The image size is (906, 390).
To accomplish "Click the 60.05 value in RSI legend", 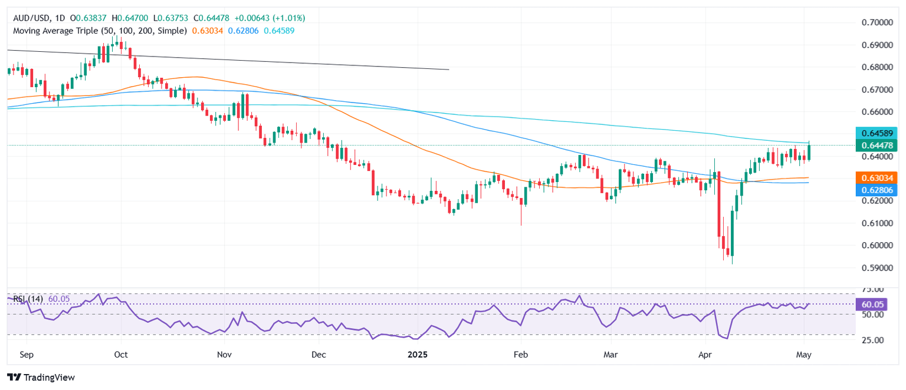I will (x=59, y=299).
